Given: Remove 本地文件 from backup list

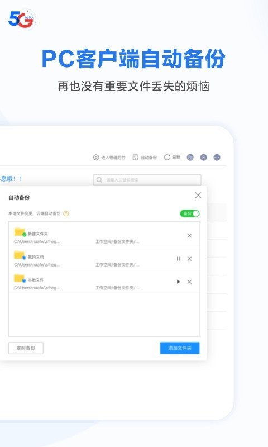Looking at the screenshot, I should (189, 282).
